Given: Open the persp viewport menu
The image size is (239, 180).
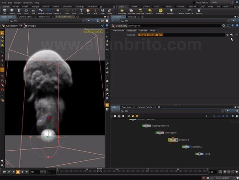Looking at the screenshot, I should [89, 31].
